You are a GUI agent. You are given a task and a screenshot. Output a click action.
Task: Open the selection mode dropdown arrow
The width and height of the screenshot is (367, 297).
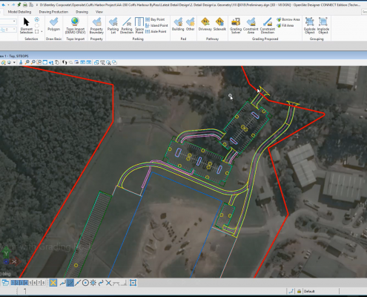pos(42,32)
